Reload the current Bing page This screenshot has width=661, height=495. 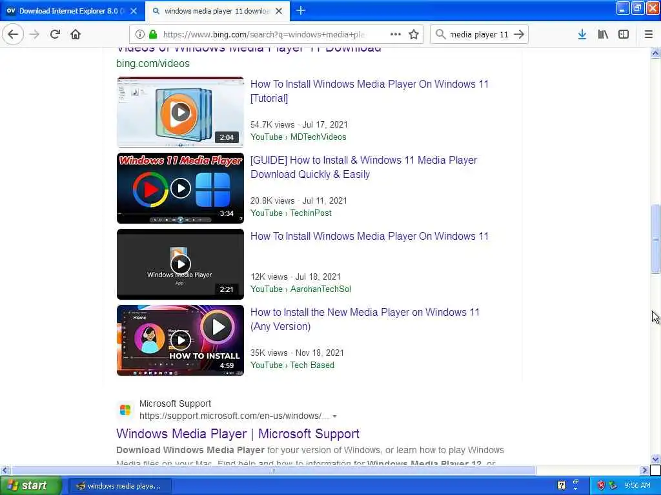55,34
